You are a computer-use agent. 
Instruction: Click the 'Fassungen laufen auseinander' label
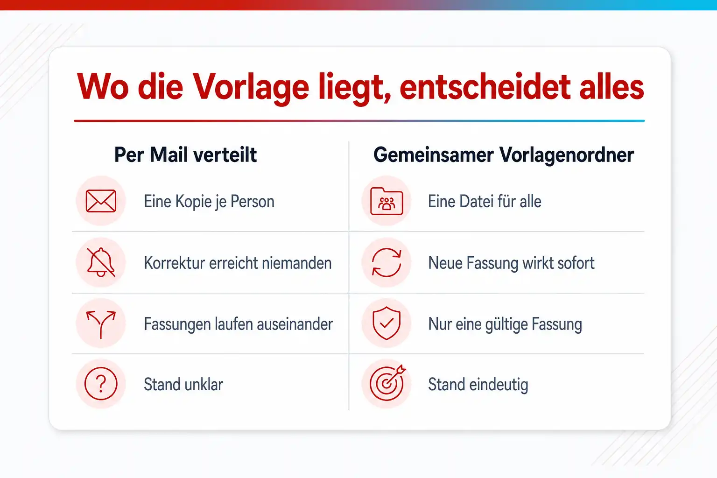pyautogui.click(x=238, y=324)
